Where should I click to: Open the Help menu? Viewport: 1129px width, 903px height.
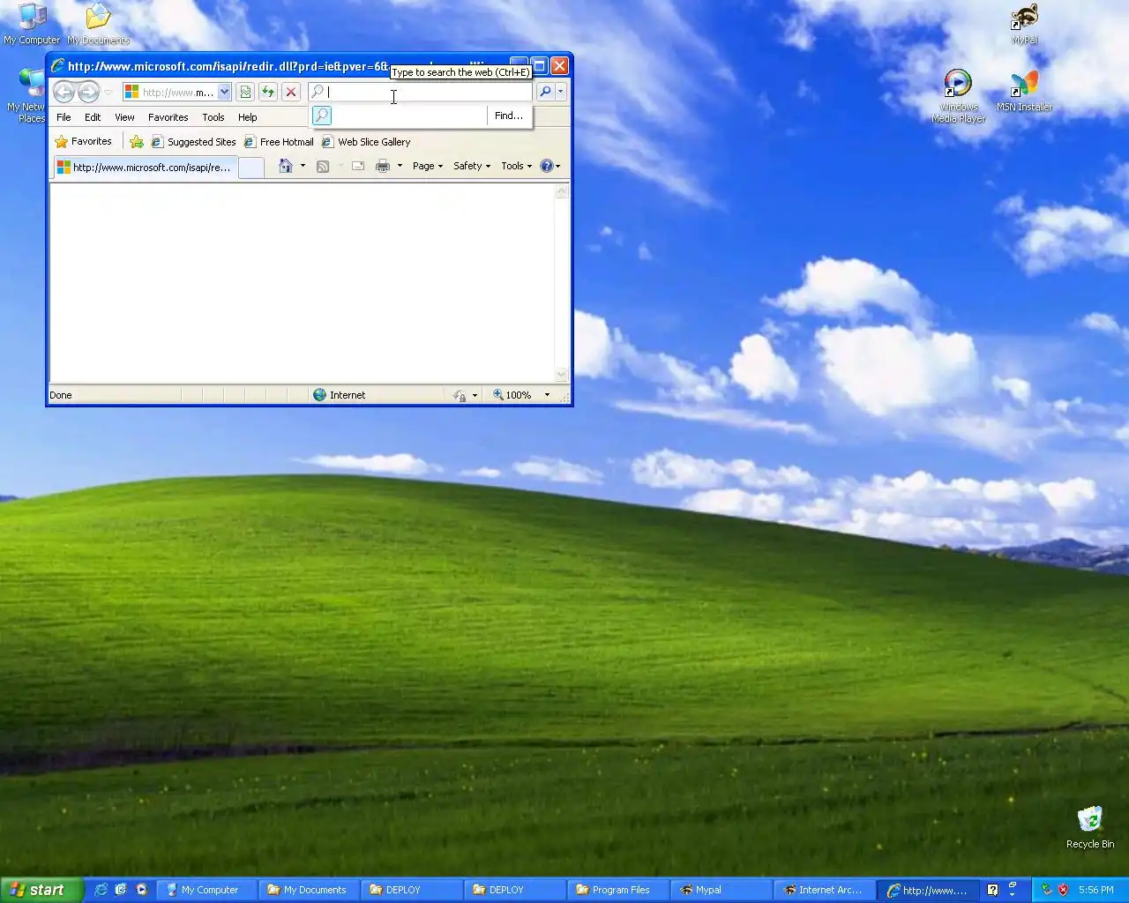tap(247, 117)
